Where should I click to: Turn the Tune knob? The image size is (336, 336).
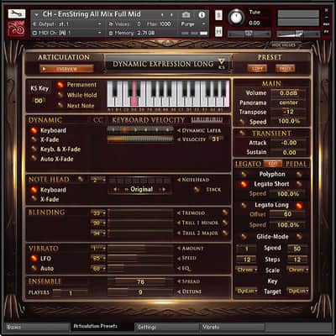coord(237,18)
